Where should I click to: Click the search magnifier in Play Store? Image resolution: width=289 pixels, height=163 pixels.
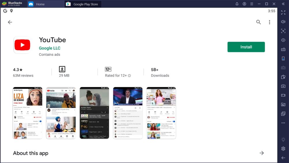pos(259,22)
